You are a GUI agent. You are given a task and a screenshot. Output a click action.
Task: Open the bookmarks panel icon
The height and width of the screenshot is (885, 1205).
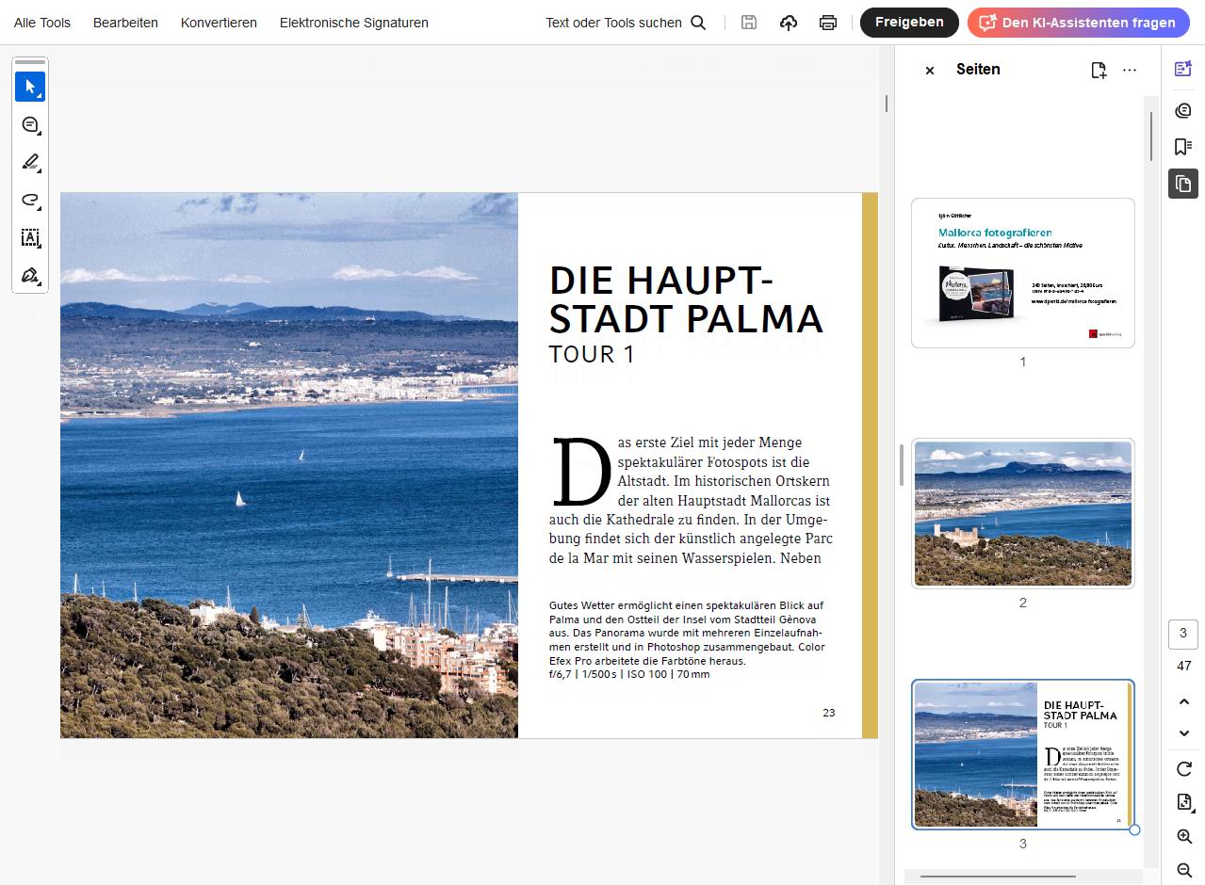(1183, 147)
